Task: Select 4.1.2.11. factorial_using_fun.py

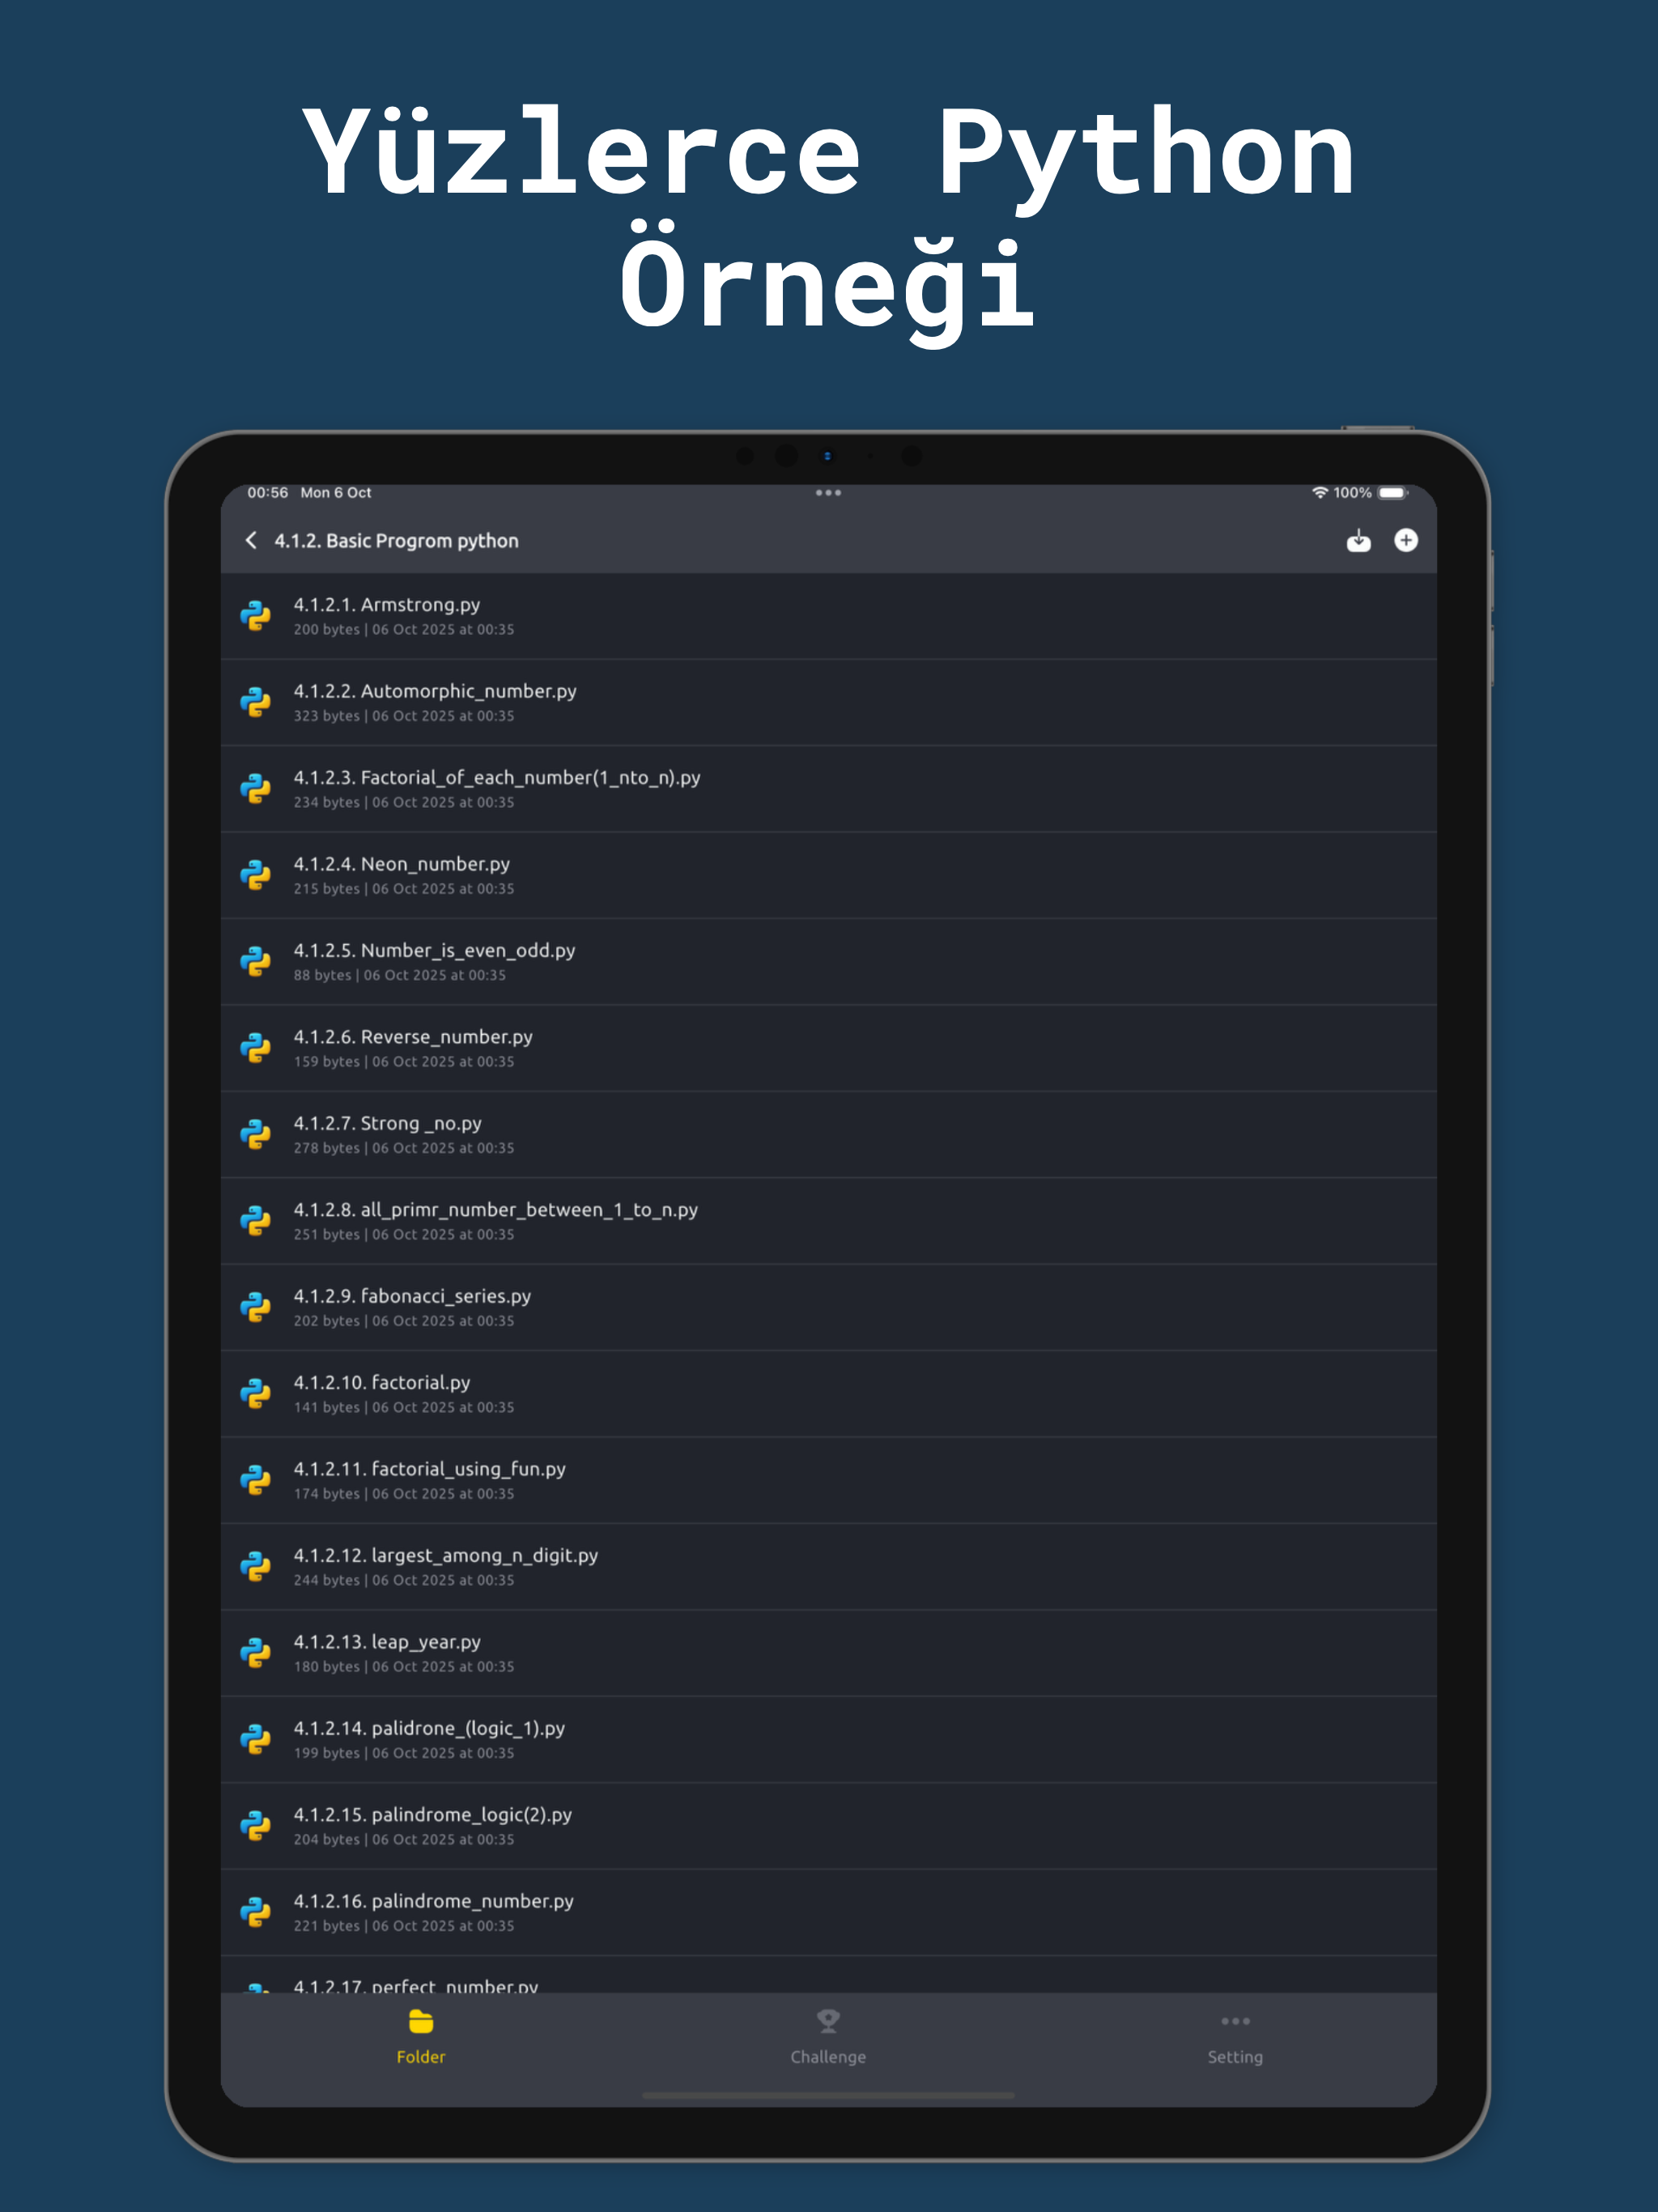Action: click(x=828, y=1481)
